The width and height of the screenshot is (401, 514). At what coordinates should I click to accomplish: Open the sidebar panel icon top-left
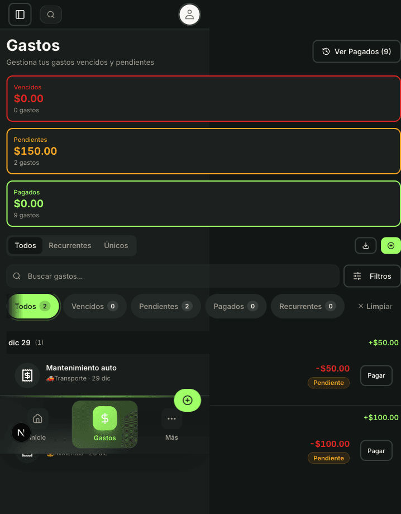point(20,14)
